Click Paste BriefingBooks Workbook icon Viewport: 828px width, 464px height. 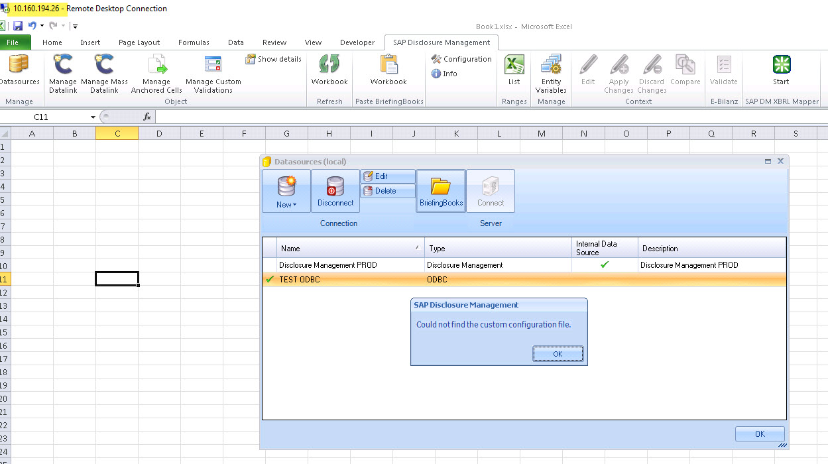click(x=388, y=70)
